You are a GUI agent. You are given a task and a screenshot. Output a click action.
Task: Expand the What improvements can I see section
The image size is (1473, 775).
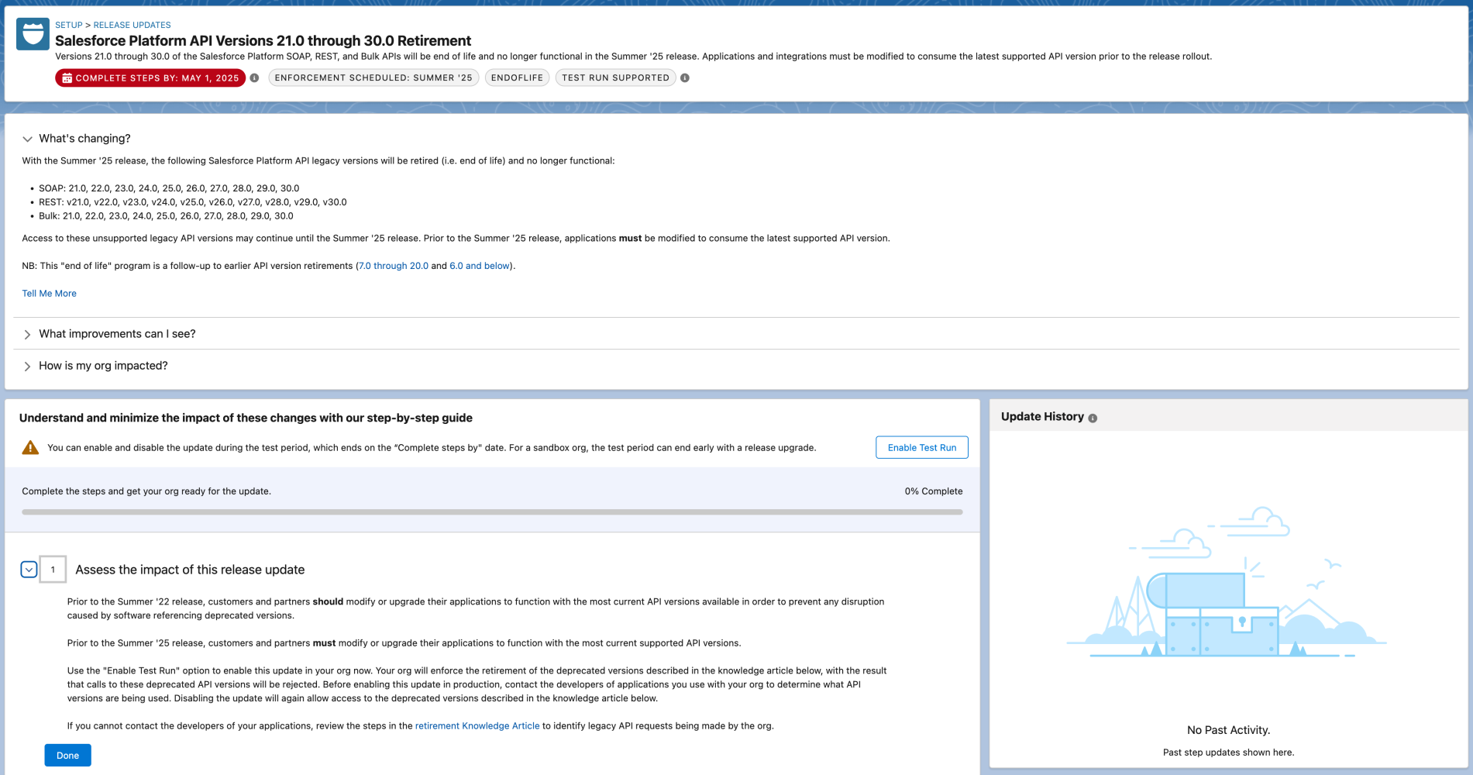pyautogui.click(x=27, y=334)
